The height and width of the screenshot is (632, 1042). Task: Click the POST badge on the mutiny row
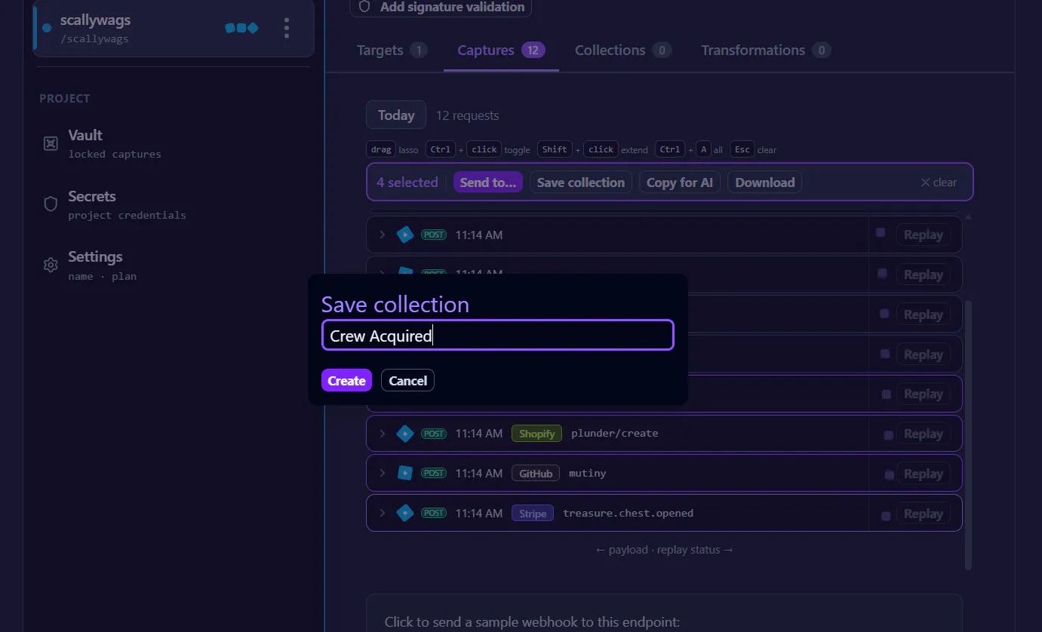pos(434,474)
